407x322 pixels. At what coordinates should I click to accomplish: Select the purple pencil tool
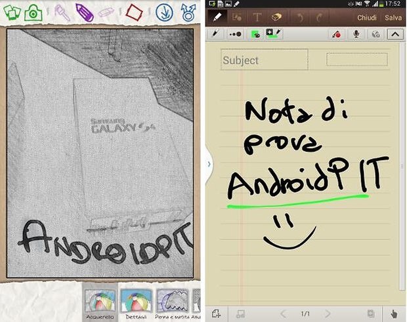85,12
